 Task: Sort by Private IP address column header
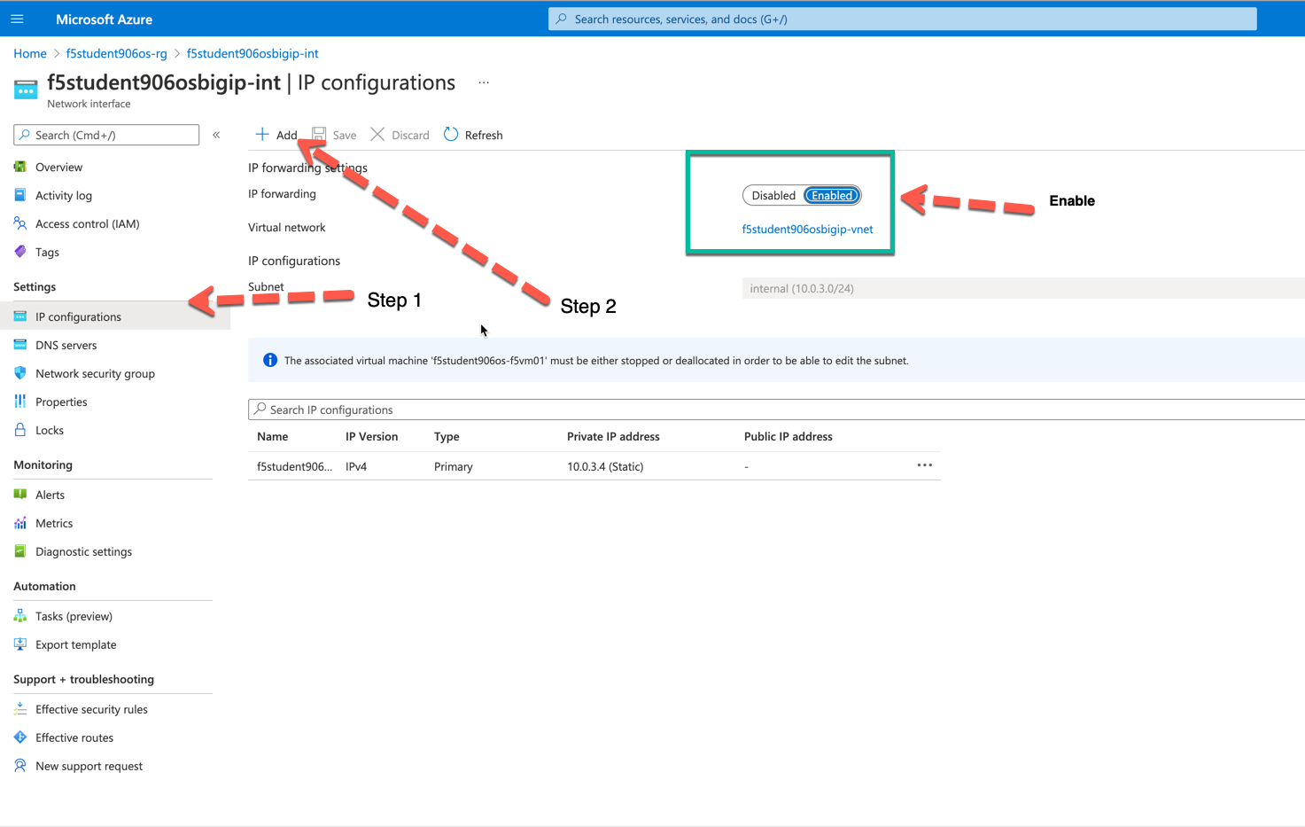tap(613, 436)
